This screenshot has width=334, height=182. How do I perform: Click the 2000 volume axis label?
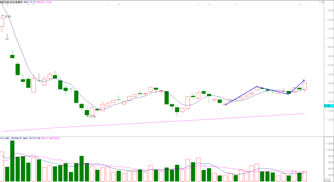coord(331,175)
